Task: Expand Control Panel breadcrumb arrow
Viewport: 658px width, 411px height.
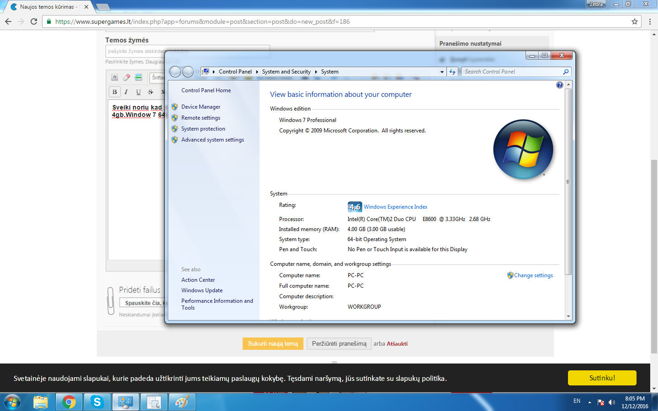Action: [257, 72]
